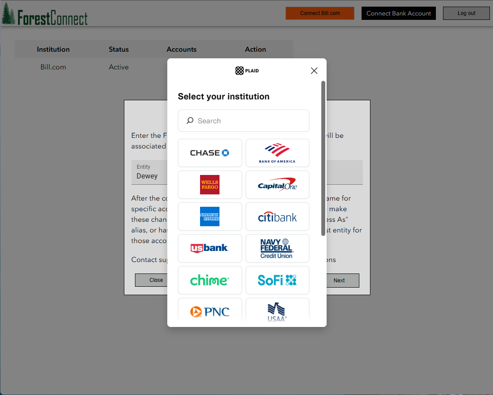The image size is (493, 395).
Task: Click the Active status cell
Action: pyautogui.click(x=119, y=67)
